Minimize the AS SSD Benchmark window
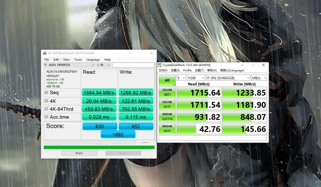The width and height of the screenshot is (321, 187). click(x=130, y=53)
